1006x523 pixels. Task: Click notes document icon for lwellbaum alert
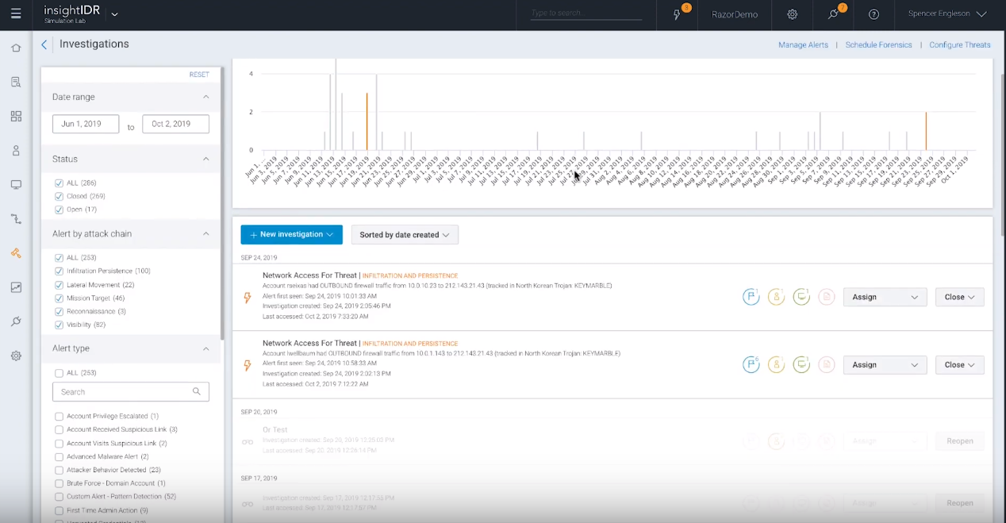(827, 364)
